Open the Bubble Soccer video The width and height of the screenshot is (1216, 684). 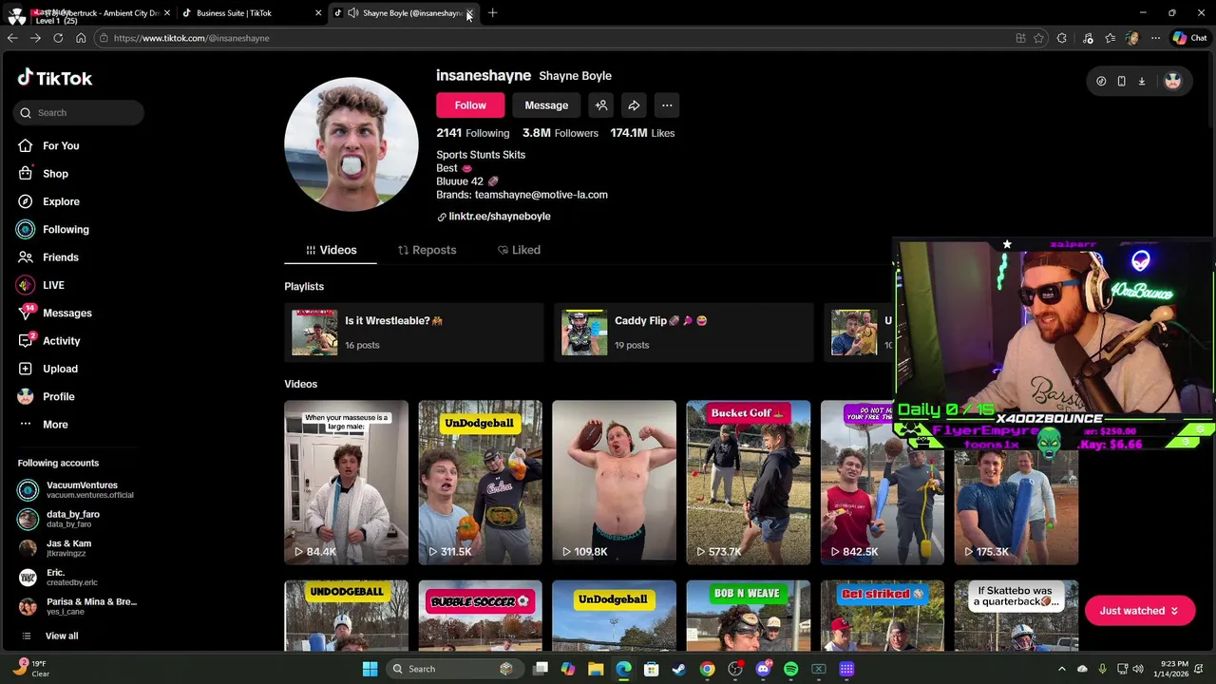pyautogui.click(x=480, y=616)
